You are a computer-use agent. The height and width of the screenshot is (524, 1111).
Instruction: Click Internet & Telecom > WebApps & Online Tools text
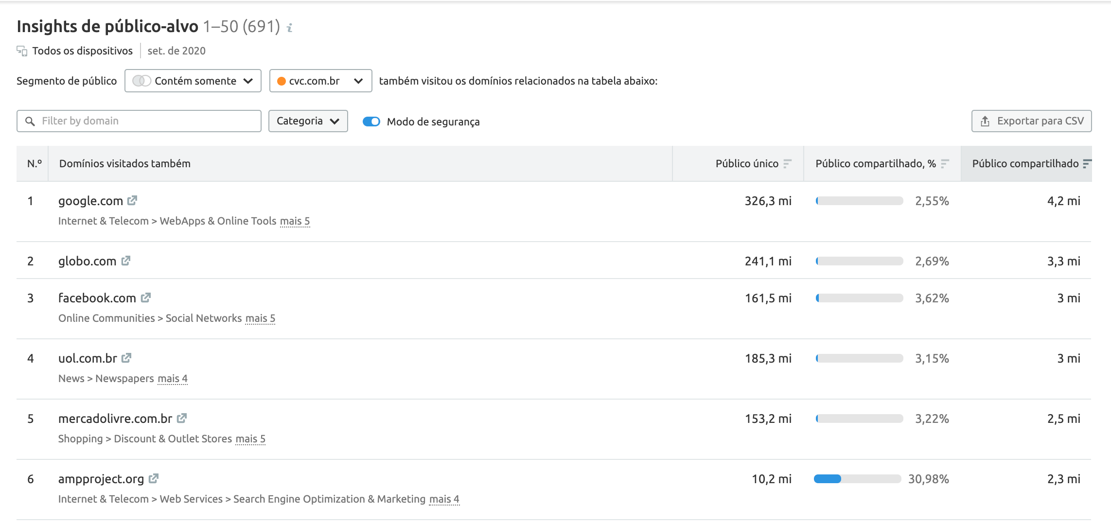[x=167, y=221]
